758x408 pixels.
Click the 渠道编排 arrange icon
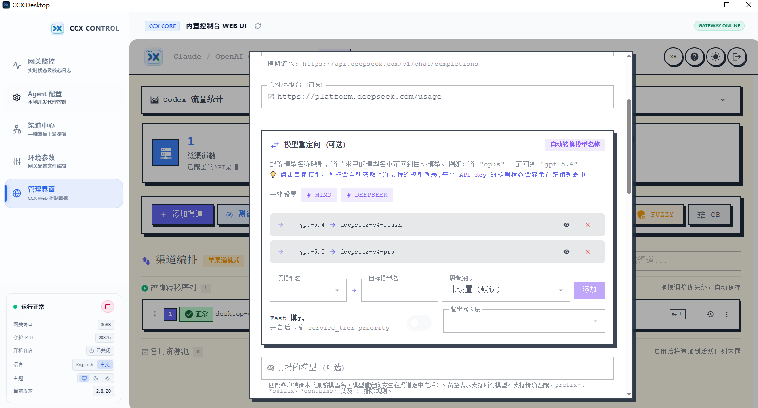point(146,260)
